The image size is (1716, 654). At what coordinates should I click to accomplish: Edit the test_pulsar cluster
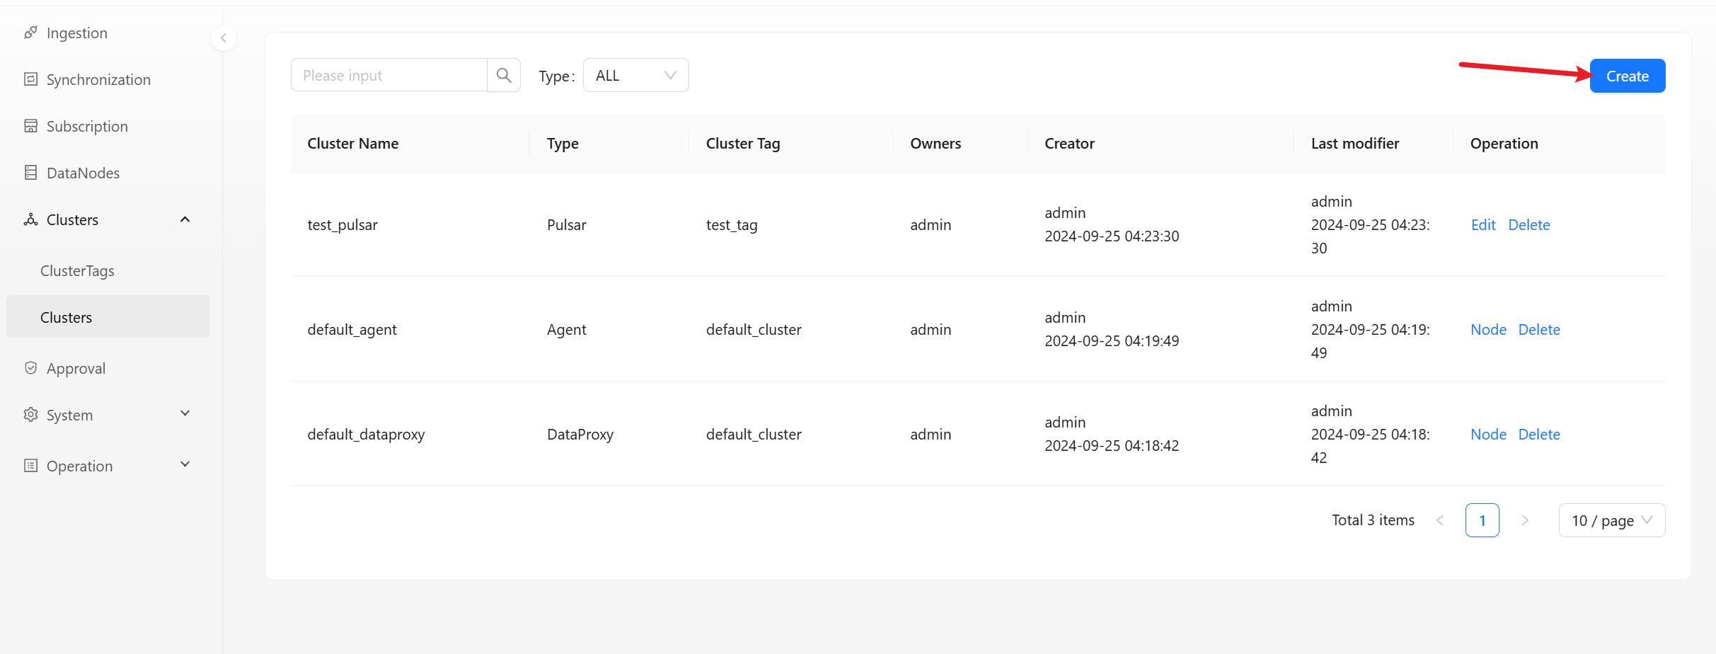pyautogui.click(x=1482, y=224)
